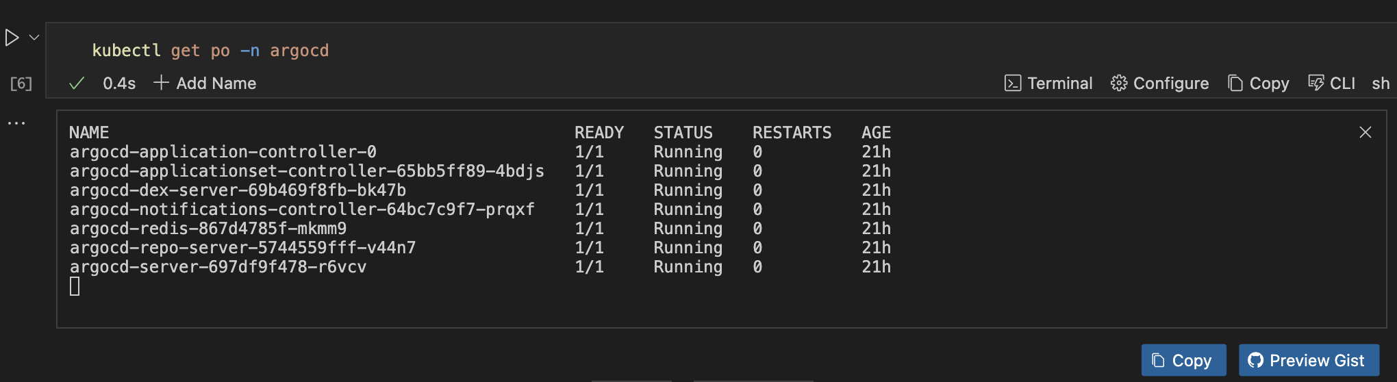
Task: Close the cell output with X
Action: 1365,132
